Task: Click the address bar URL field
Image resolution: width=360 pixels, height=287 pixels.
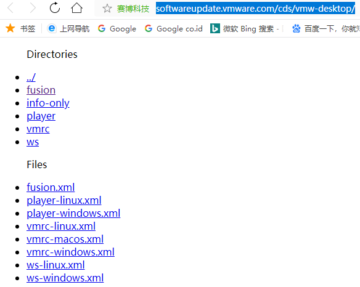Action: tap(255, 9)
